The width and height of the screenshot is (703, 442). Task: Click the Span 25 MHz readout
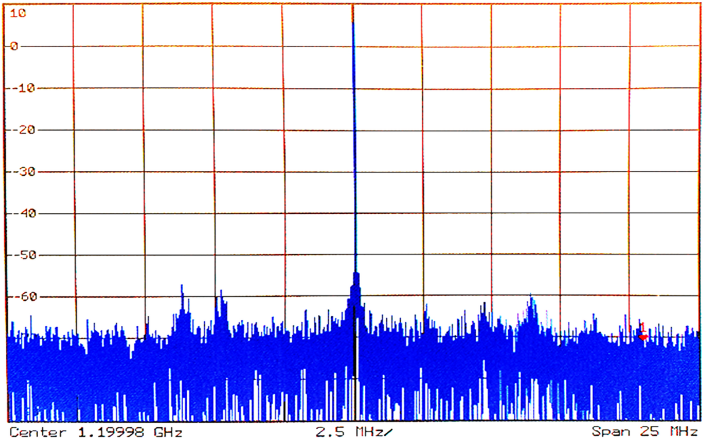point(646,432)
